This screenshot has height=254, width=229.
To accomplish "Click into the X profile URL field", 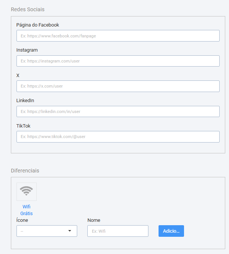I will click(118, 86).
